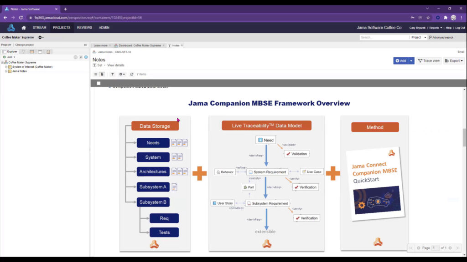The image size is (467, 262).
Task: Open the STREAM menu
Action: [x=39, y=28]
